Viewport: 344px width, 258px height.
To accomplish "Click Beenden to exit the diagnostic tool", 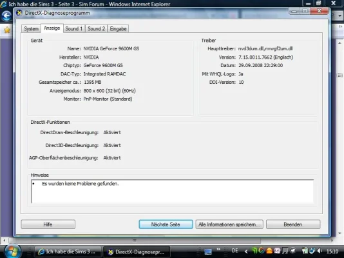I will (x=293, y=224).
